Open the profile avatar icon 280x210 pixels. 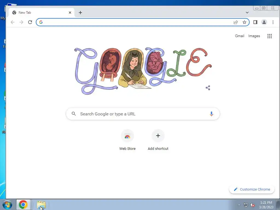pyautogui.click(x=264, y=22)
